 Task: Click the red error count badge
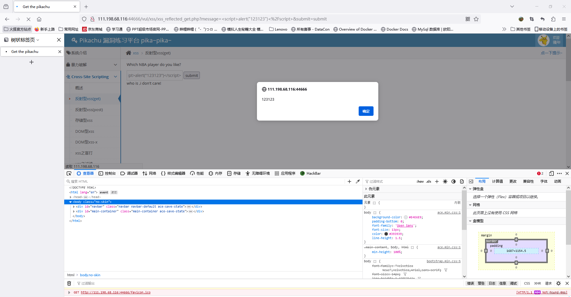pyautogui.click(x=540, y=173)
